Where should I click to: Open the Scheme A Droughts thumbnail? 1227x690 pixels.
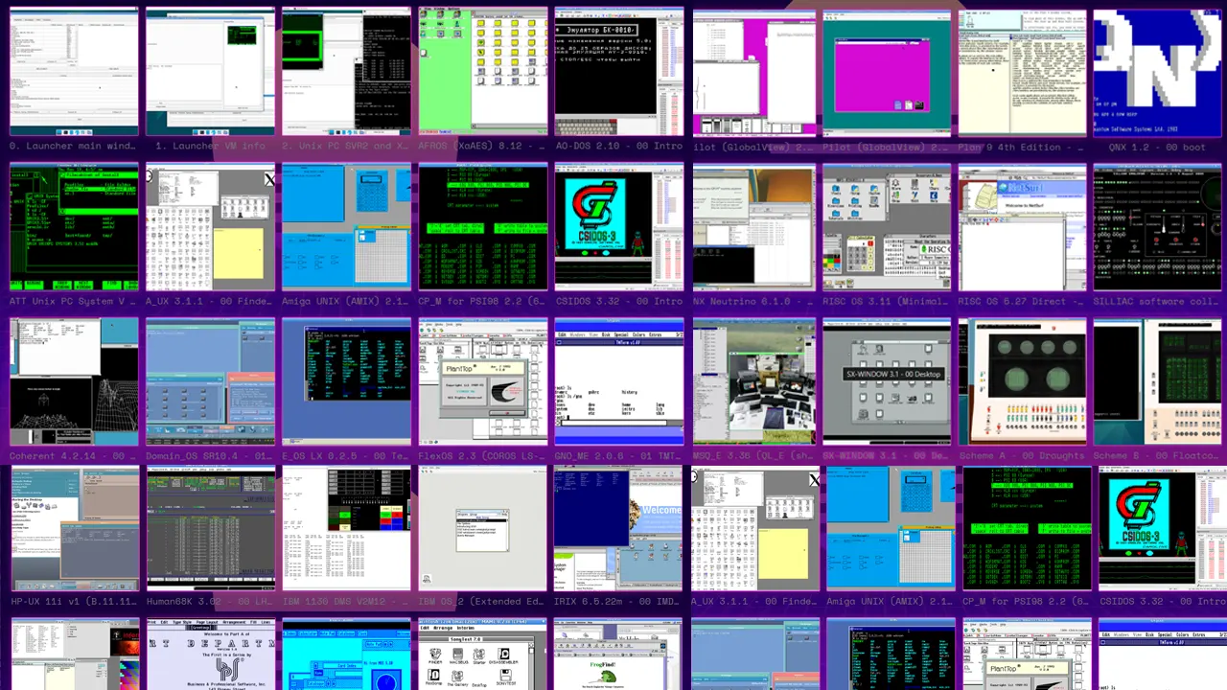[x=1022, y=382]
